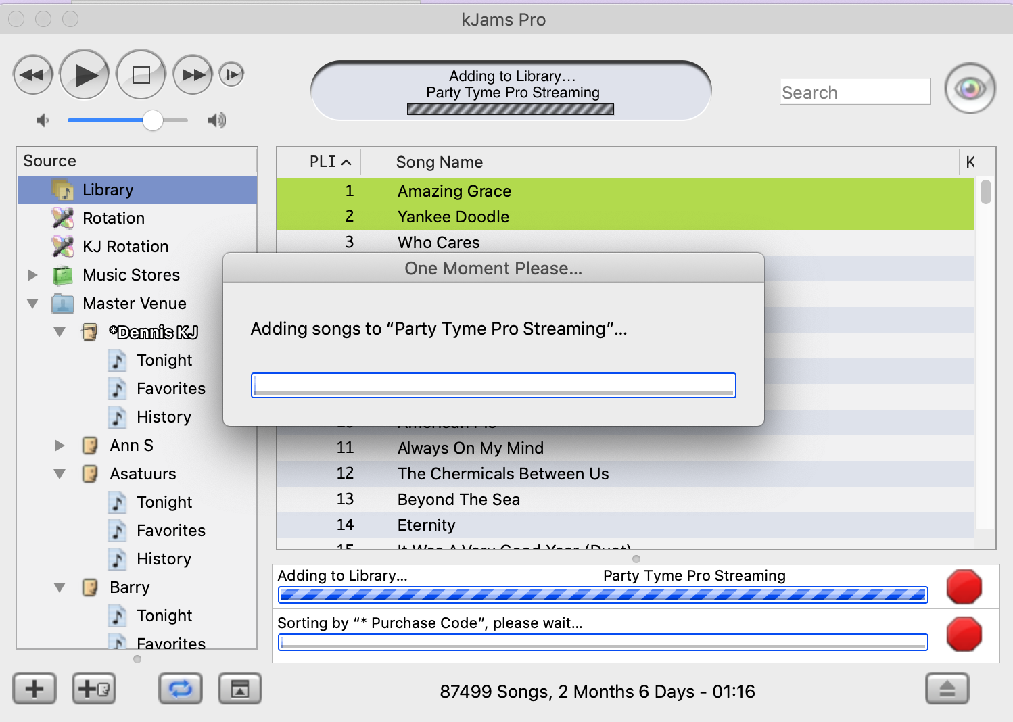Viewport: 1013px width, 722px height.
Task: Toggle the show-window button in bottom toolbar
Action: (x=240, y=689)
